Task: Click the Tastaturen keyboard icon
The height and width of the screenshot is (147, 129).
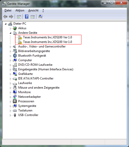Action: (x=15, y=110)
